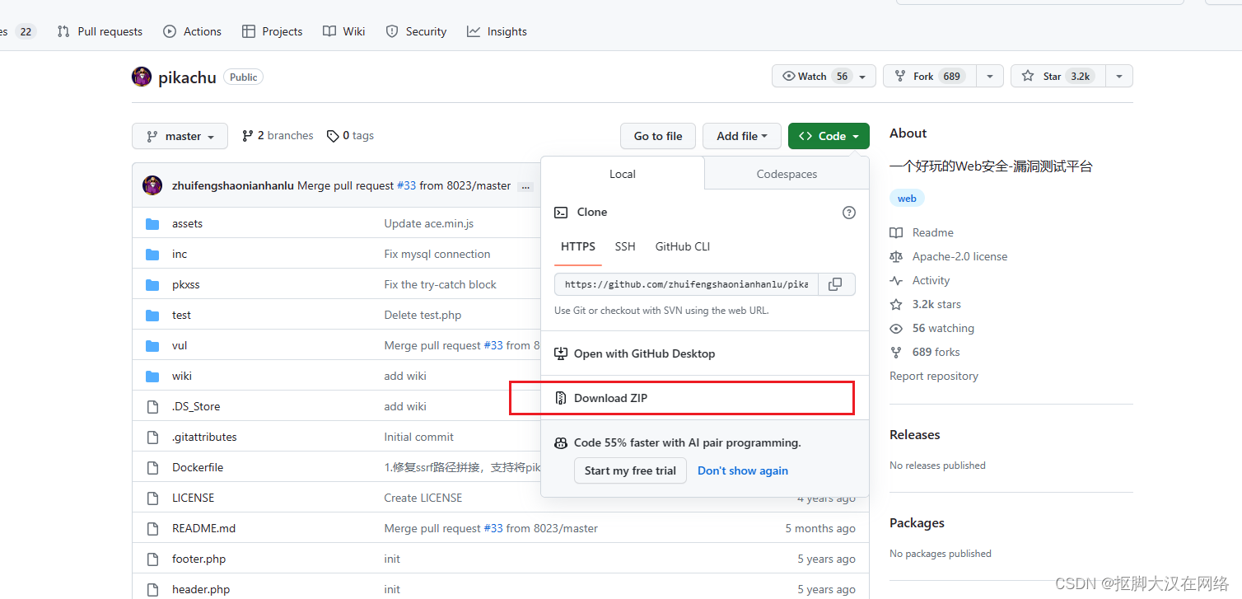Open the Dockerfile file
1242x599 pixels.
coord(198,467)
